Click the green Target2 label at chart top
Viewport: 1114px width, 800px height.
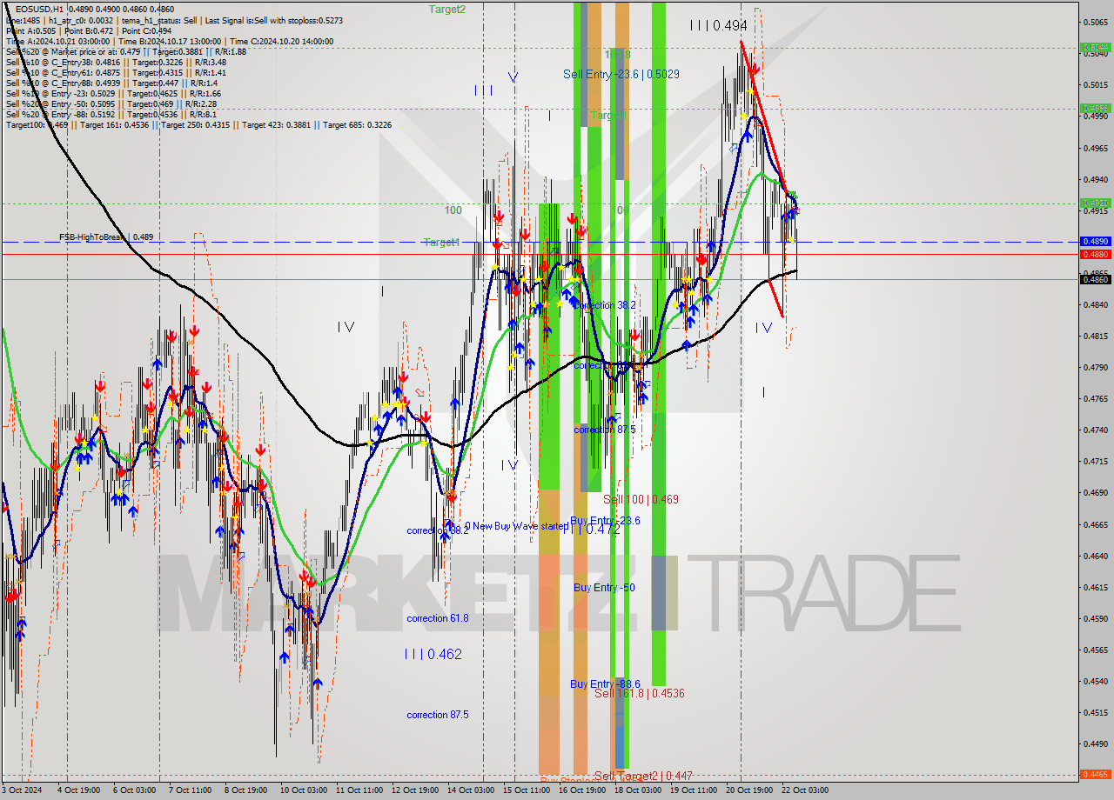(446, 9)
